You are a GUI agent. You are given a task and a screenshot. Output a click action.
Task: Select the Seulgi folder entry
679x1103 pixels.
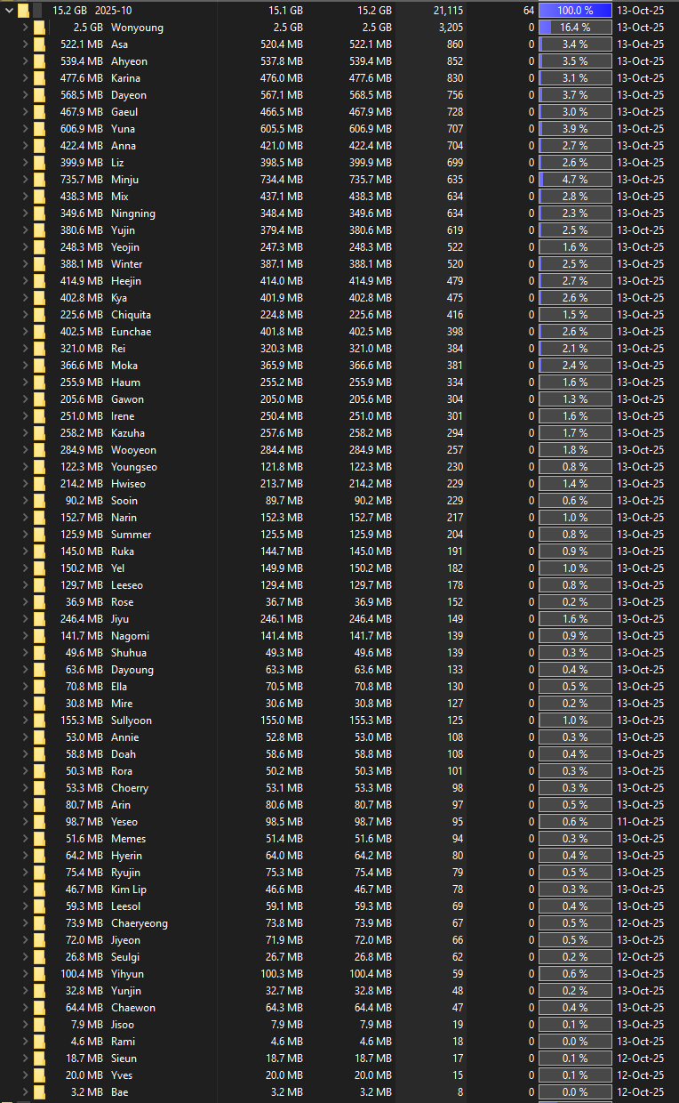pos(125,957)
